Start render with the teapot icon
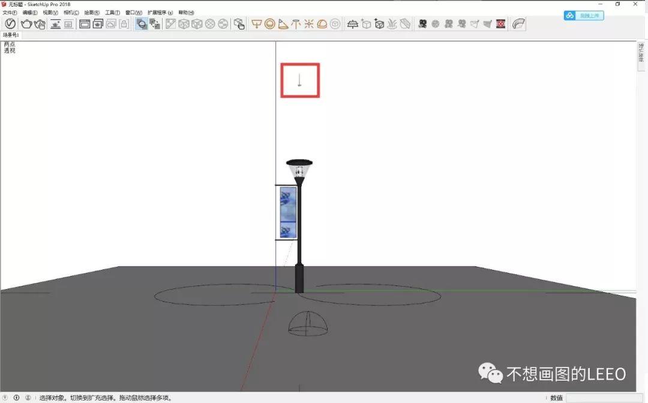Image resolution: width=648 pixels, height=403 pixels. (x=26, y=24)
